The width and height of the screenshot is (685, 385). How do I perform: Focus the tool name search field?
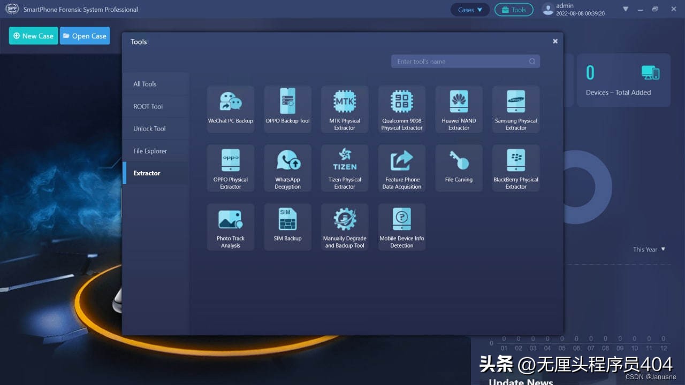pyautogui.click(x=460, y=61)
